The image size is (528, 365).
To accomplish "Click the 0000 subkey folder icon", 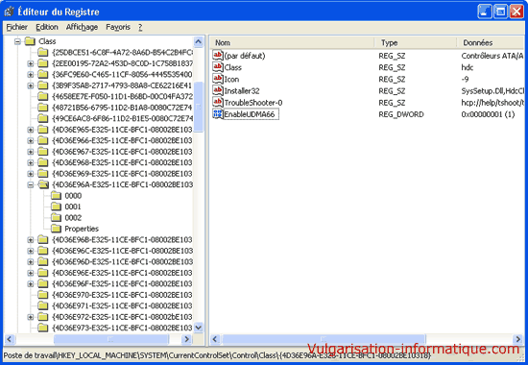I will 56,196.
